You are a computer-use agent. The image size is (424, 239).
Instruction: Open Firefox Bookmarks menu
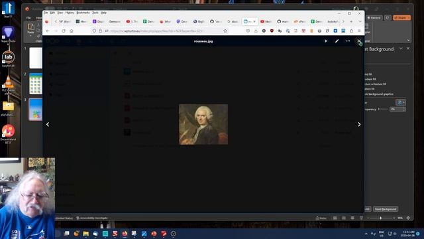83,13
